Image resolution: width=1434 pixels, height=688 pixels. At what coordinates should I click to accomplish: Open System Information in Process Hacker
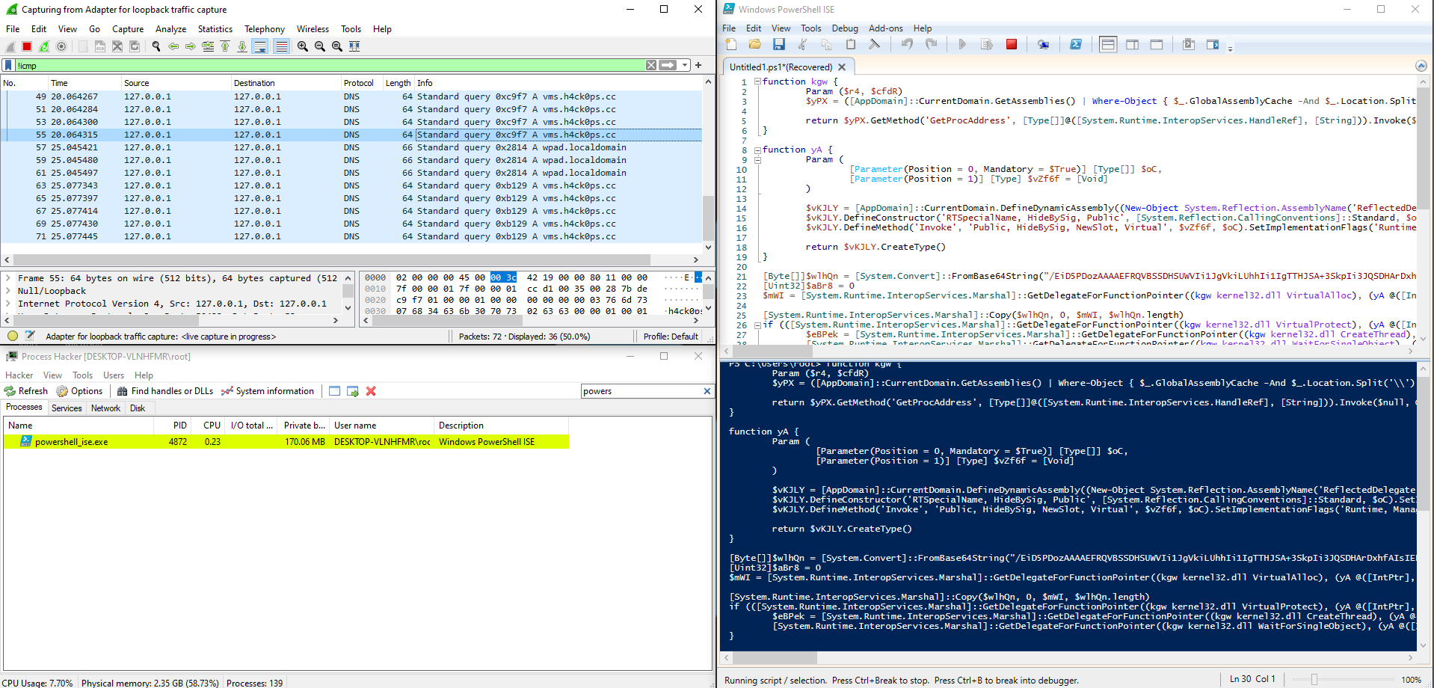pos(268,390)
